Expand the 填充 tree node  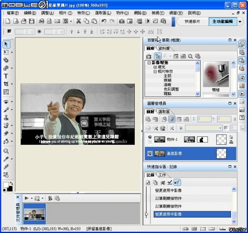coord(155,67)
